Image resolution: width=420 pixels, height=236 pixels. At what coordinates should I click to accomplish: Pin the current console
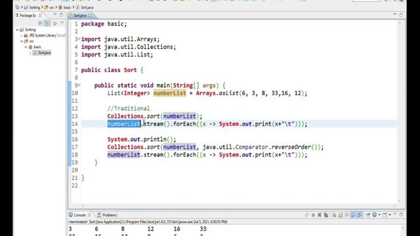point(368,215)
